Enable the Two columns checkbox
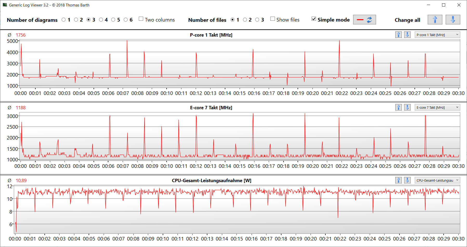This screenshot has height=247, width=467. tap(141, 19)
